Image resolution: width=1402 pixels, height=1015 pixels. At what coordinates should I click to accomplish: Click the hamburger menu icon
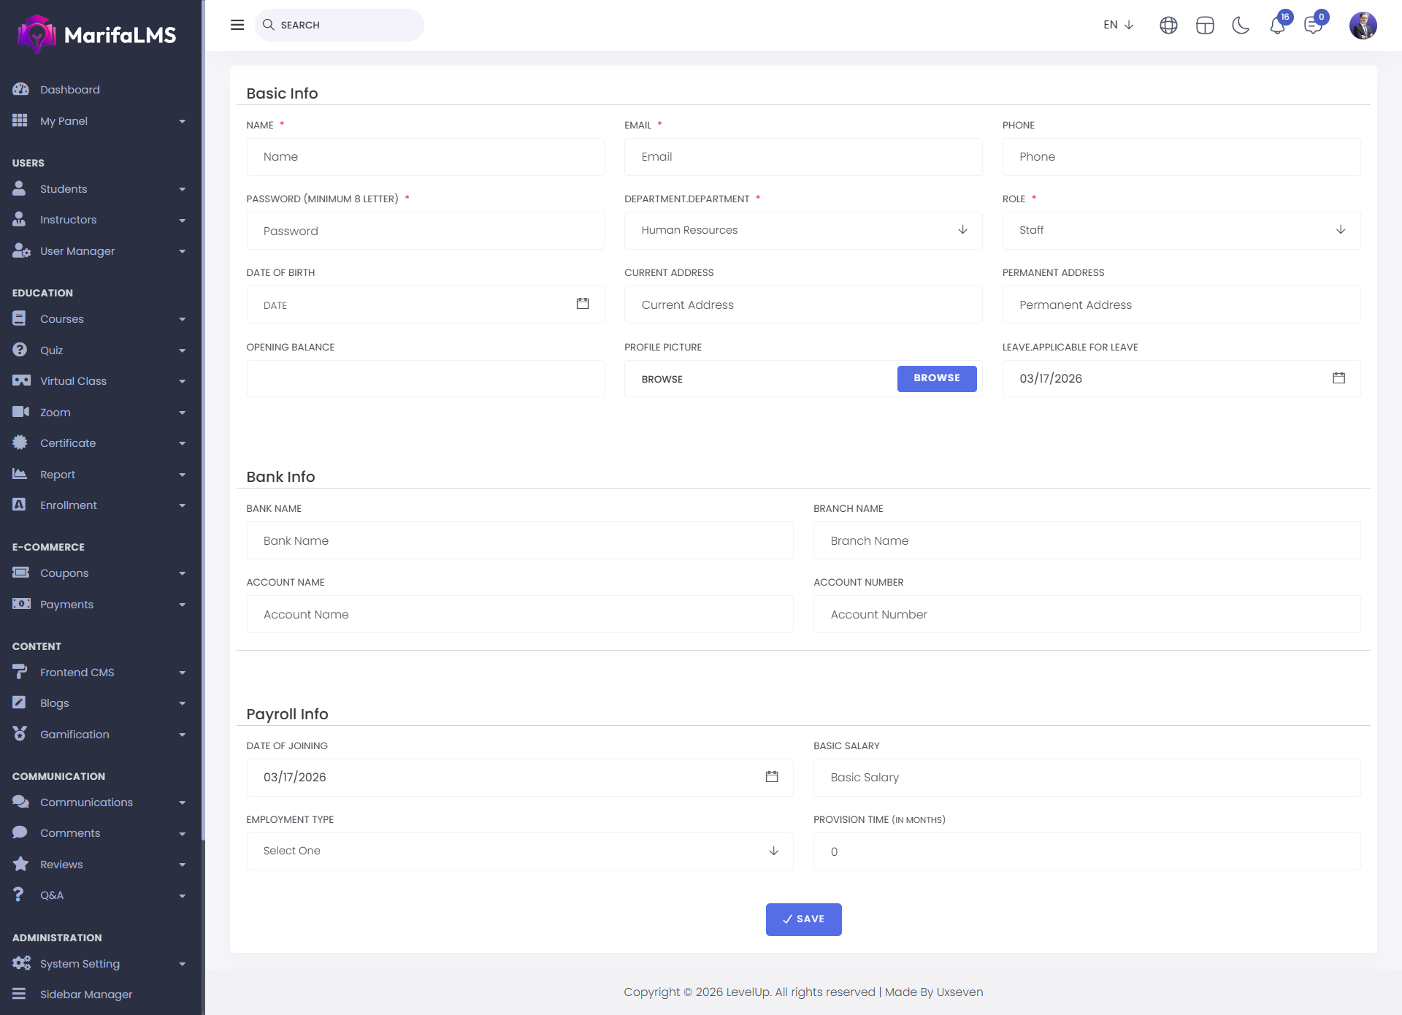click(237, 25)
